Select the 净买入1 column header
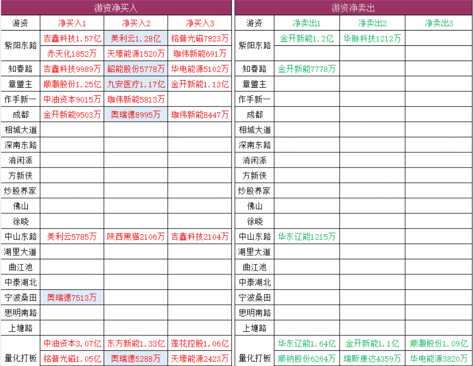Screen dimensions: 473x366 tap(72, 23)
